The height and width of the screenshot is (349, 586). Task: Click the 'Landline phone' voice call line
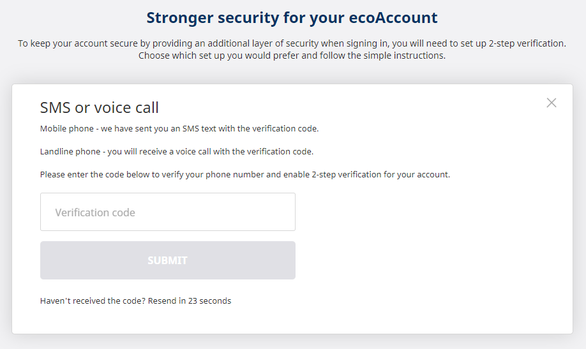tap(177, 152)
